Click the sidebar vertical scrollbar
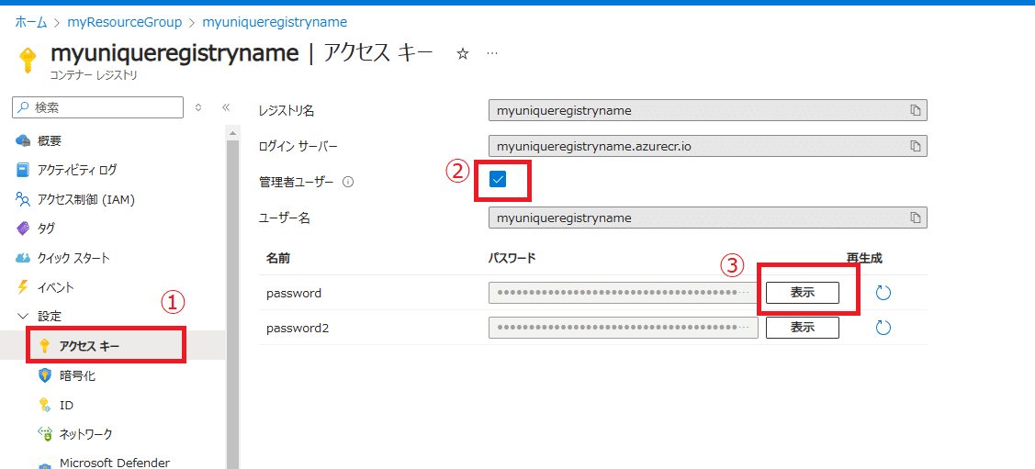The width and height of the screenshot is (1035, 469). point(232,304)
